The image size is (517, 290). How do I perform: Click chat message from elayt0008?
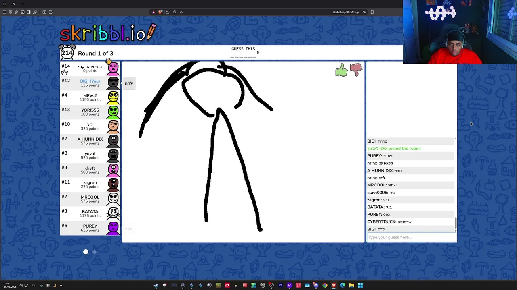point(410,193)
